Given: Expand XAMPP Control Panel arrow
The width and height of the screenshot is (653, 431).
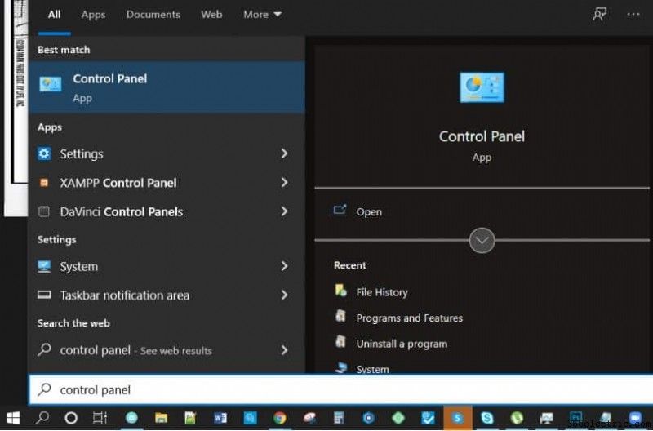Looking at the screenshot, I should click(284, 182).
